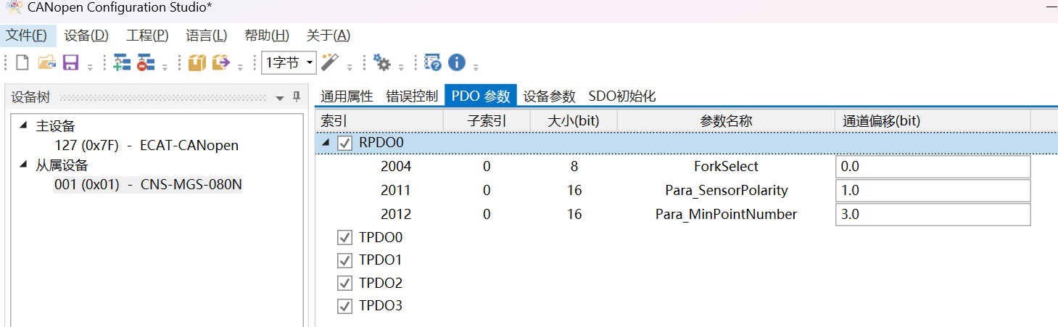Select 127 (0x7F) - ECAT-CANopen tree item

(x=146, y=145)
